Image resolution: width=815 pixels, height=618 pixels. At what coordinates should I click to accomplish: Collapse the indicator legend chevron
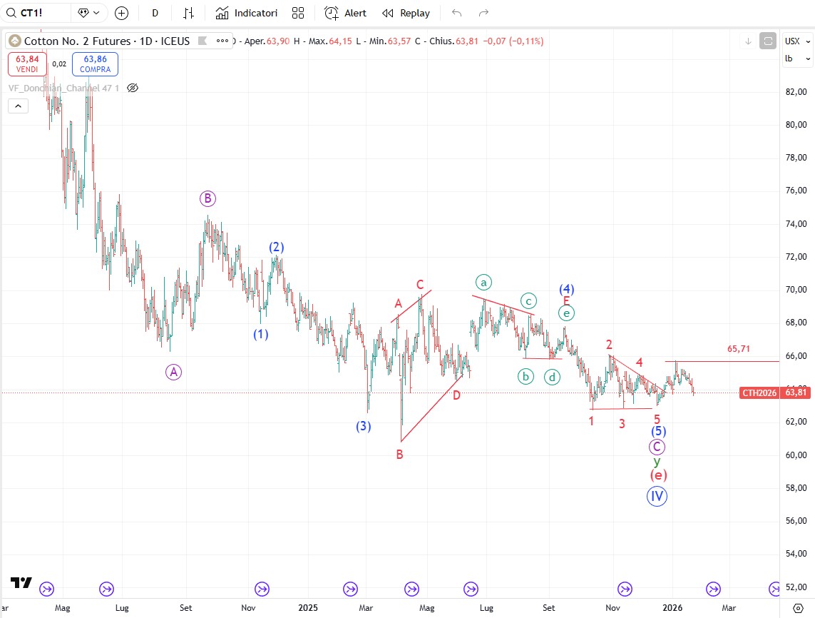[18, 106]
